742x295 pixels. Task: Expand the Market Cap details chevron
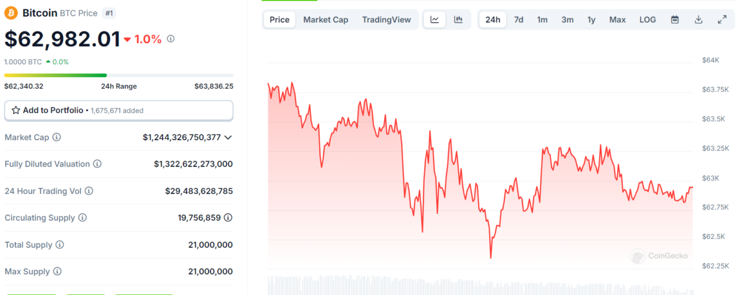click(228, 137)
